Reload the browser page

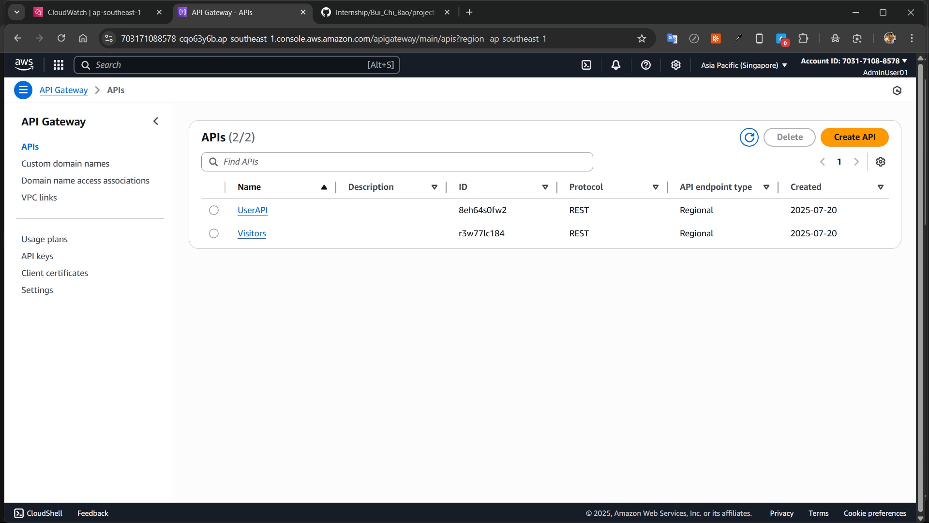tap(61, 38)
